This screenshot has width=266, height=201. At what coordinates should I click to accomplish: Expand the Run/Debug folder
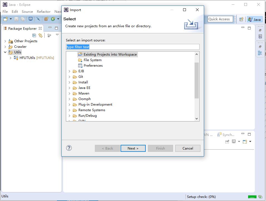[x=69, y=116]
